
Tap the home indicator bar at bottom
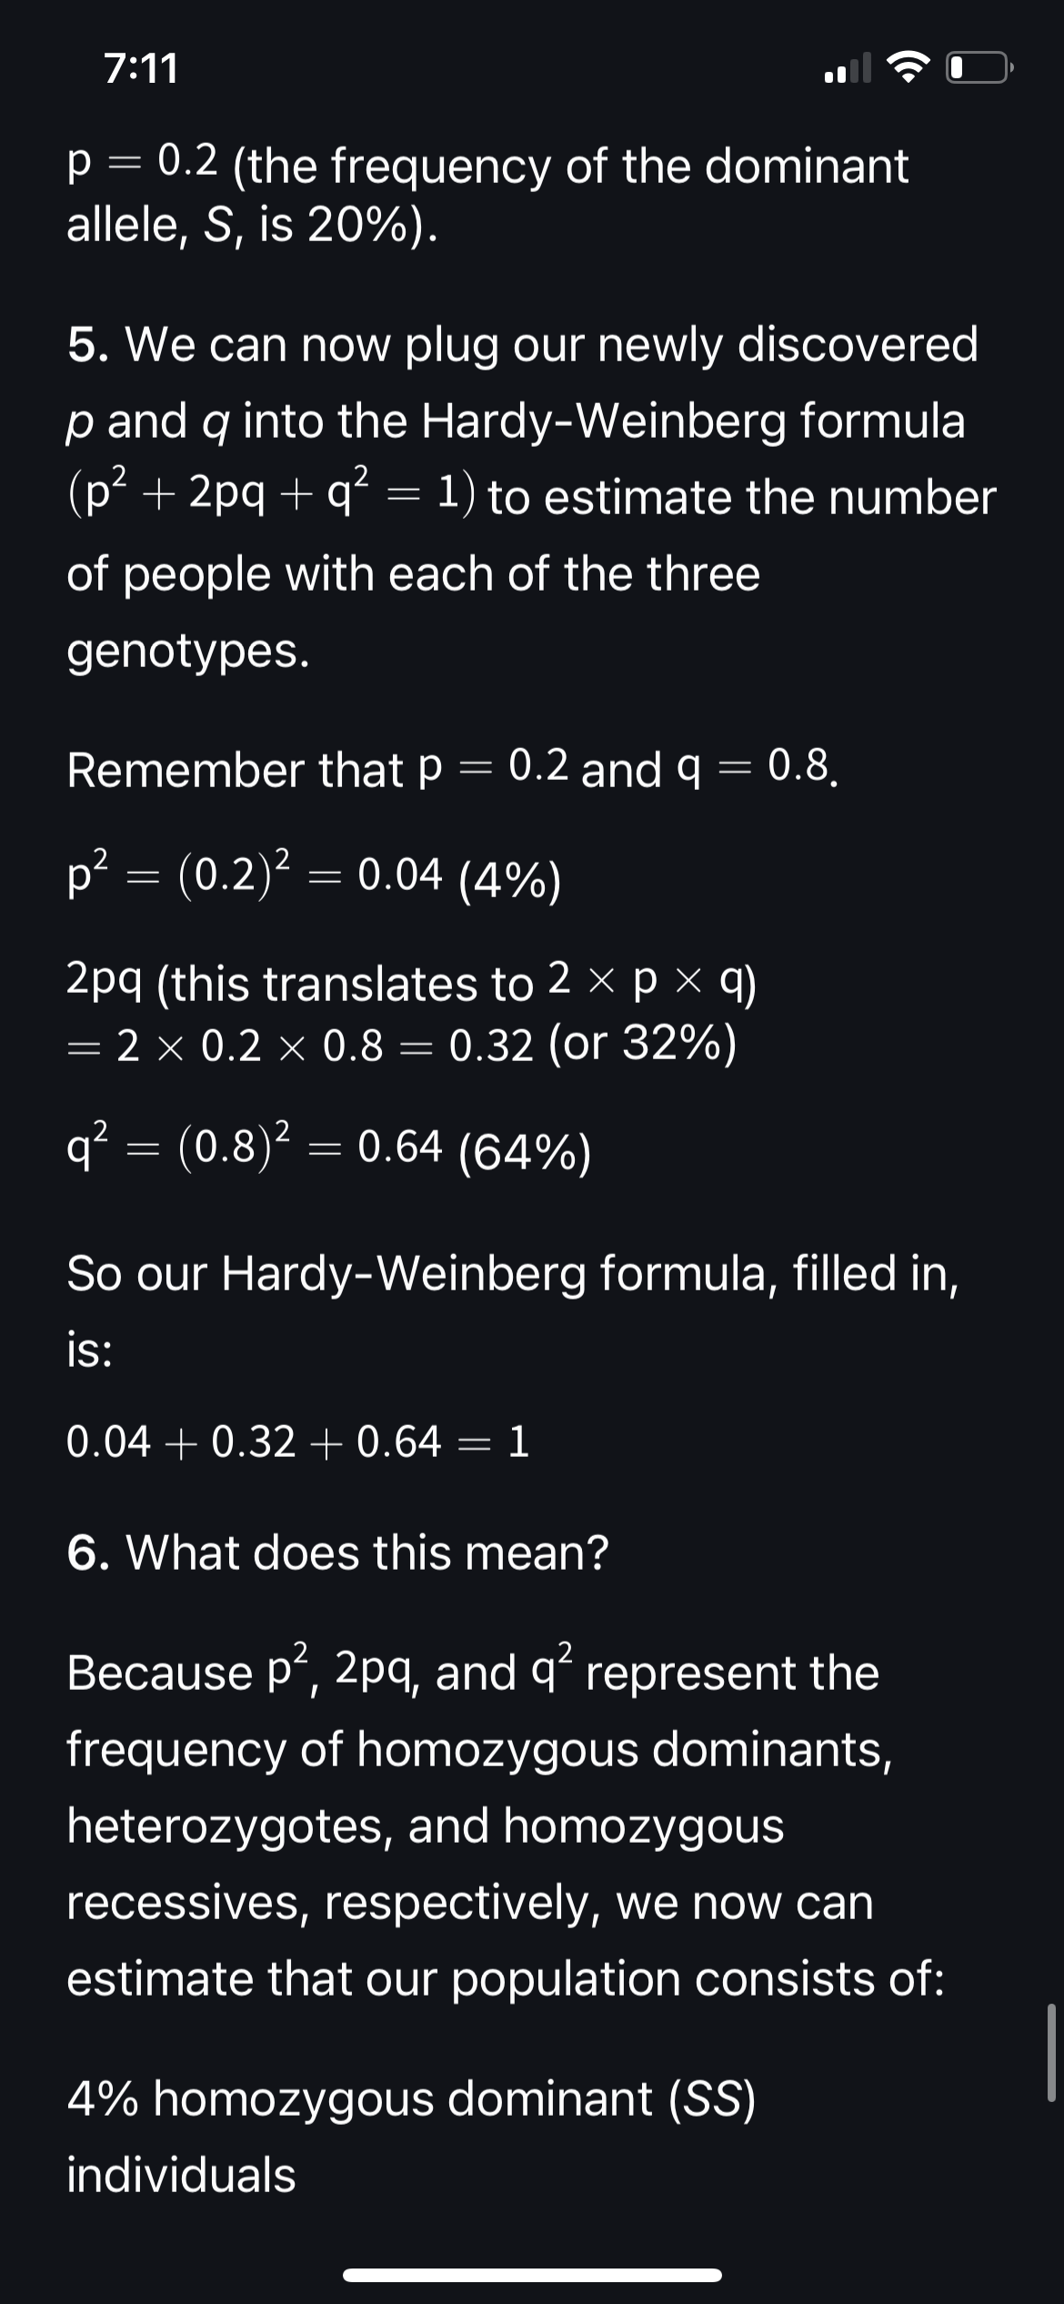532,2275
